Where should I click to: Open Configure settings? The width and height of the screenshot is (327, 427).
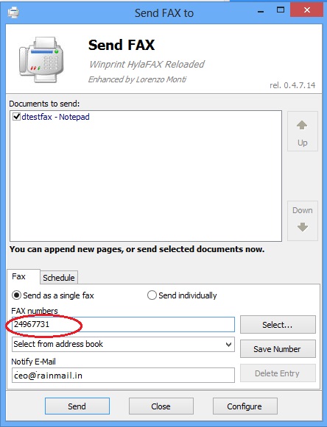[245, 406]
